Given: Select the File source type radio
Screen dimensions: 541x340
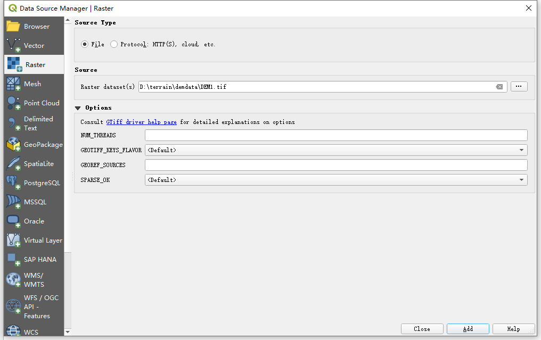Looking at the screenshot, I should point(85,44).
